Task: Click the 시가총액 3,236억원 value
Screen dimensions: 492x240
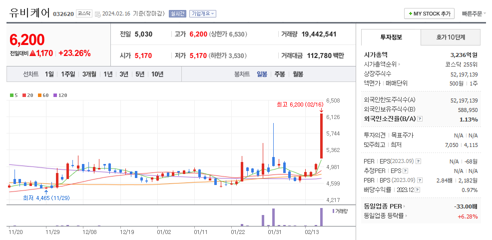Action: 464,55
